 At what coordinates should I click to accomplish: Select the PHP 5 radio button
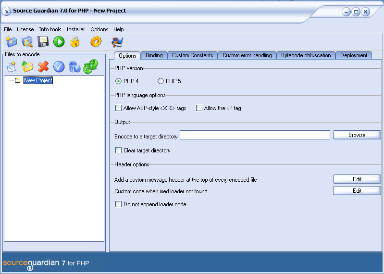(161, 81)
